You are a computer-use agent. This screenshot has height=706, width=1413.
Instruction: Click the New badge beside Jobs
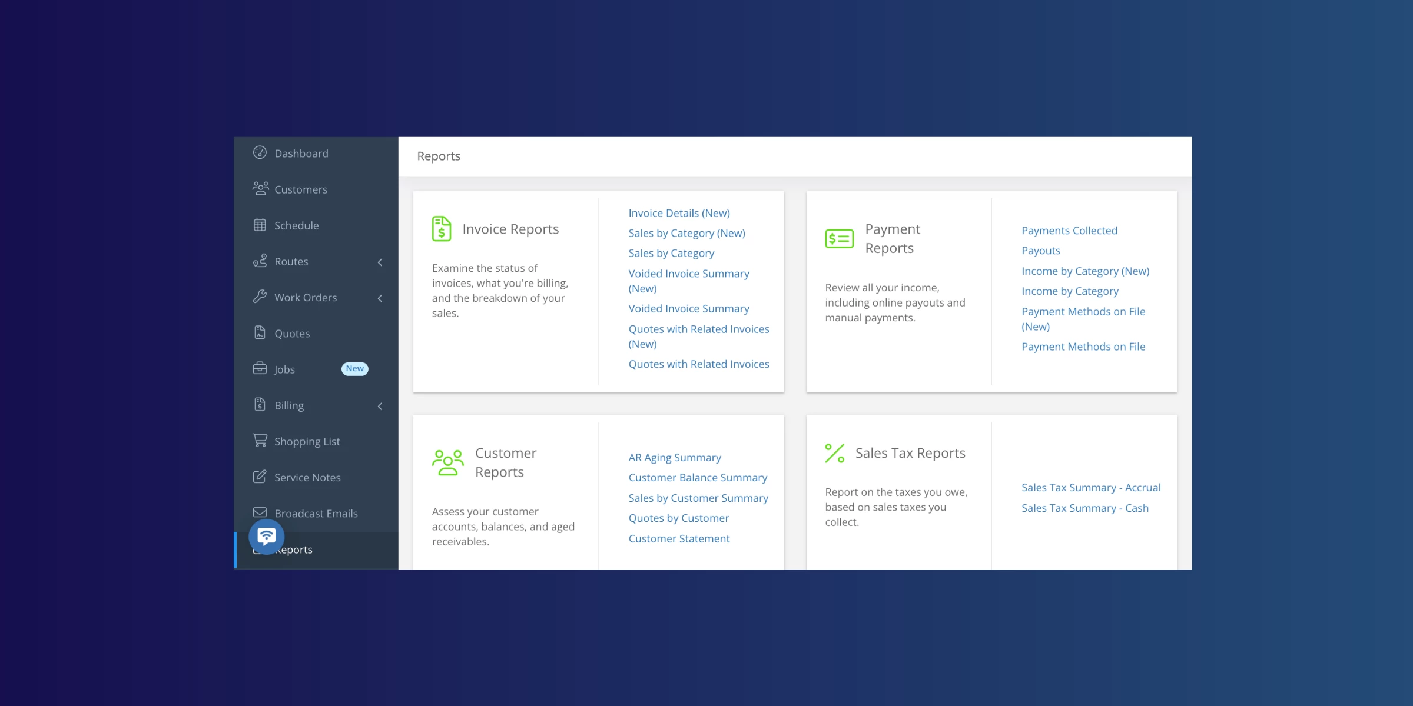(354, 369)
